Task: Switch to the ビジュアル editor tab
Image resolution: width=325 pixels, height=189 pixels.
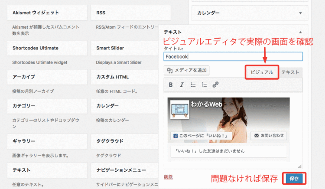Action: [x=261, y=72]
